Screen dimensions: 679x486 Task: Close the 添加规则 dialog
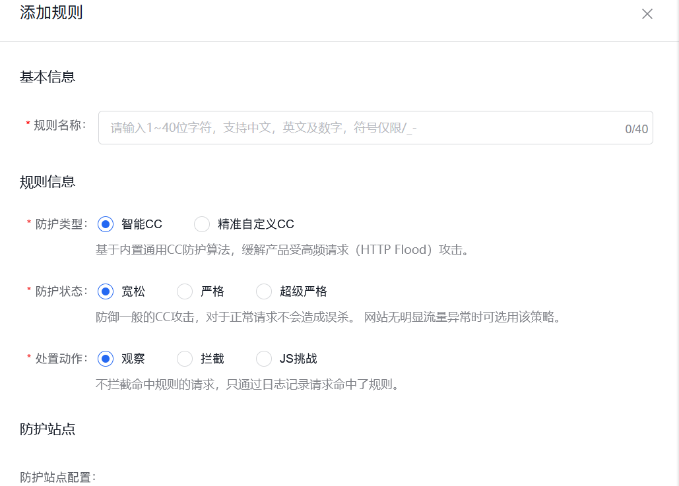647,14
